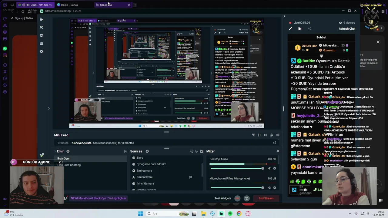
Task: Open Instagram in the browser sidebar
Action: click(x=5, y=55)
